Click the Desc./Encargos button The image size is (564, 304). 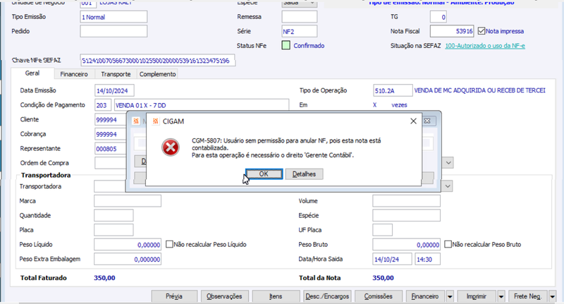coord(327,296)
